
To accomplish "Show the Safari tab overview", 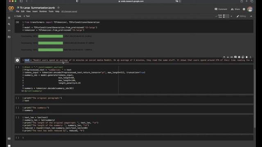I will 252,1.
